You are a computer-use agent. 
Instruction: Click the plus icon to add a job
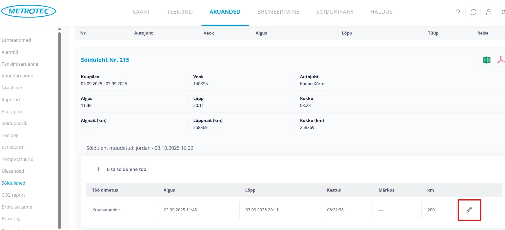(99, 169)
